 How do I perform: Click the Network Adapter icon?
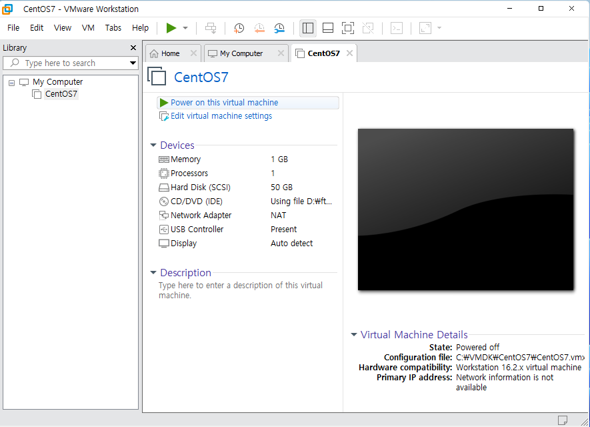pos(164,216)
